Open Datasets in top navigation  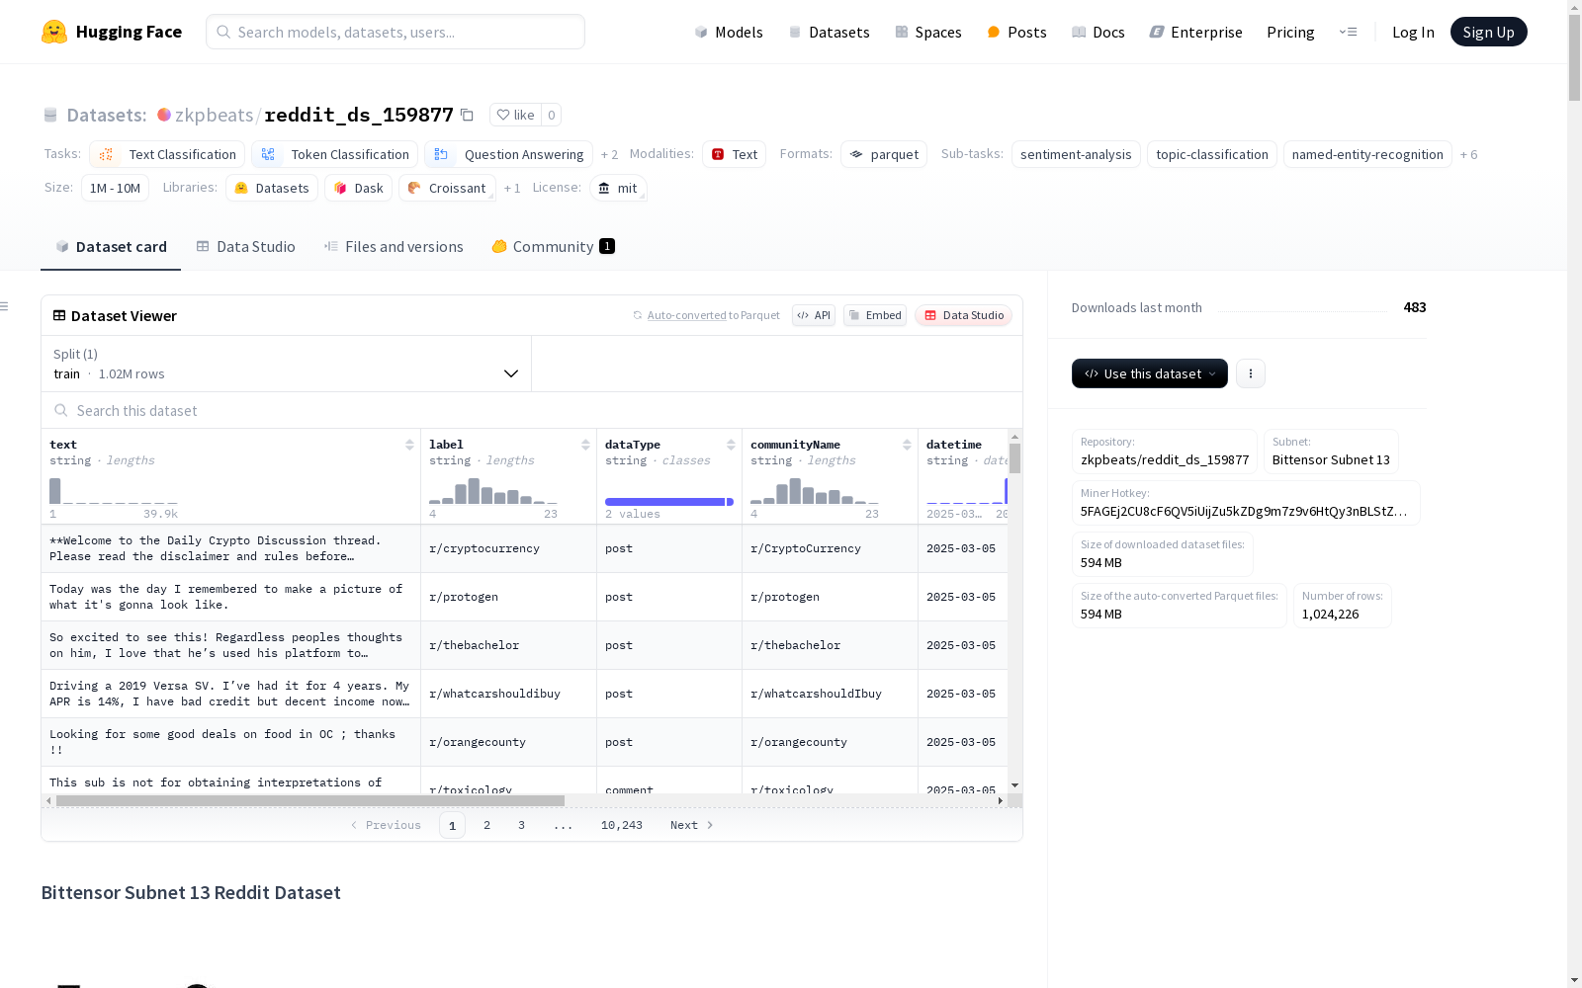(829, 32)
